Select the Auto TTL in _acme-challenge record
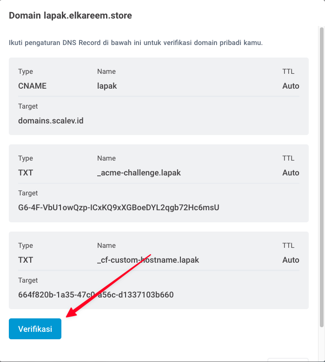 pyautogui.click(x=291, y=173)
